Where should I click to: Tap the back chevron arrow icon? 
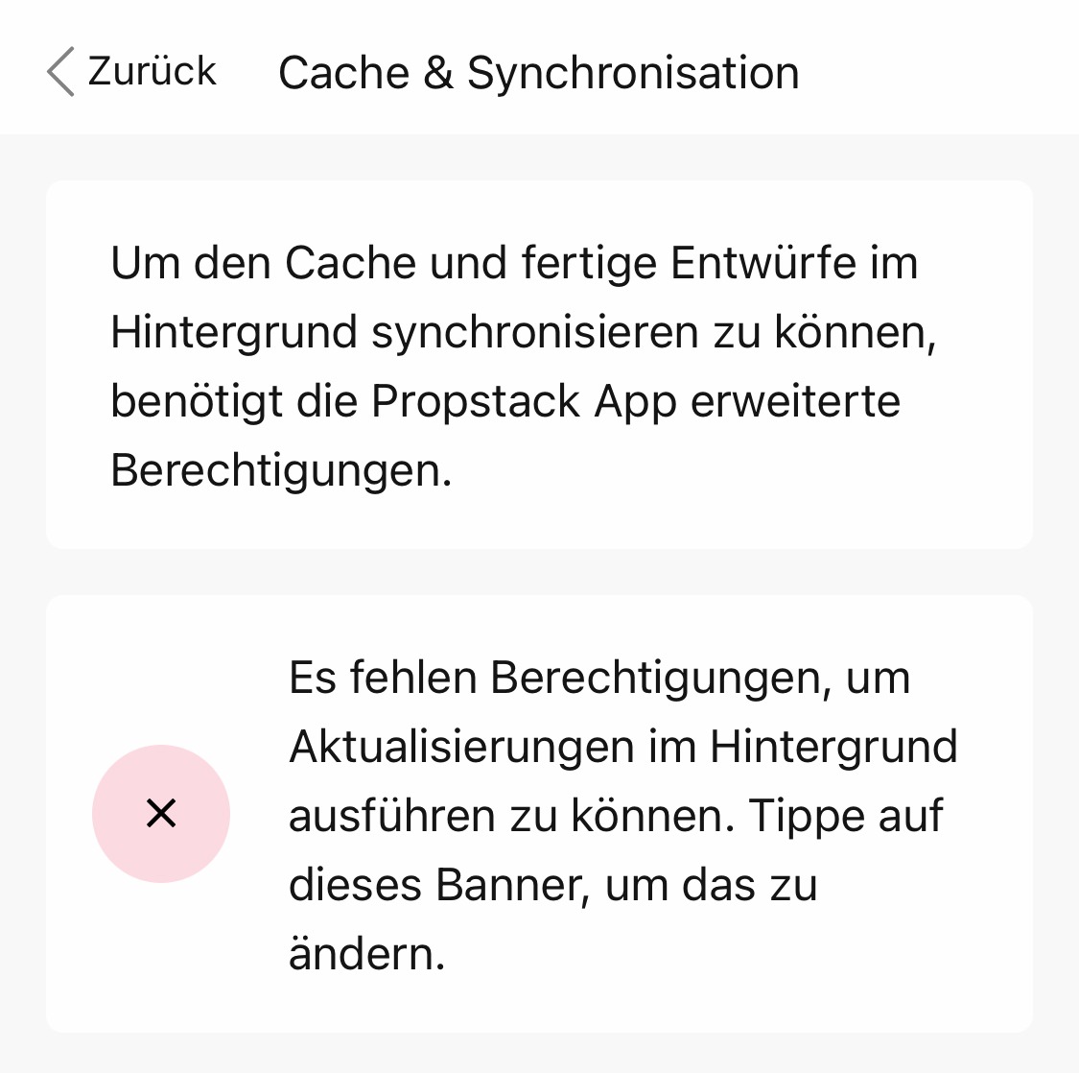(60, 72)
